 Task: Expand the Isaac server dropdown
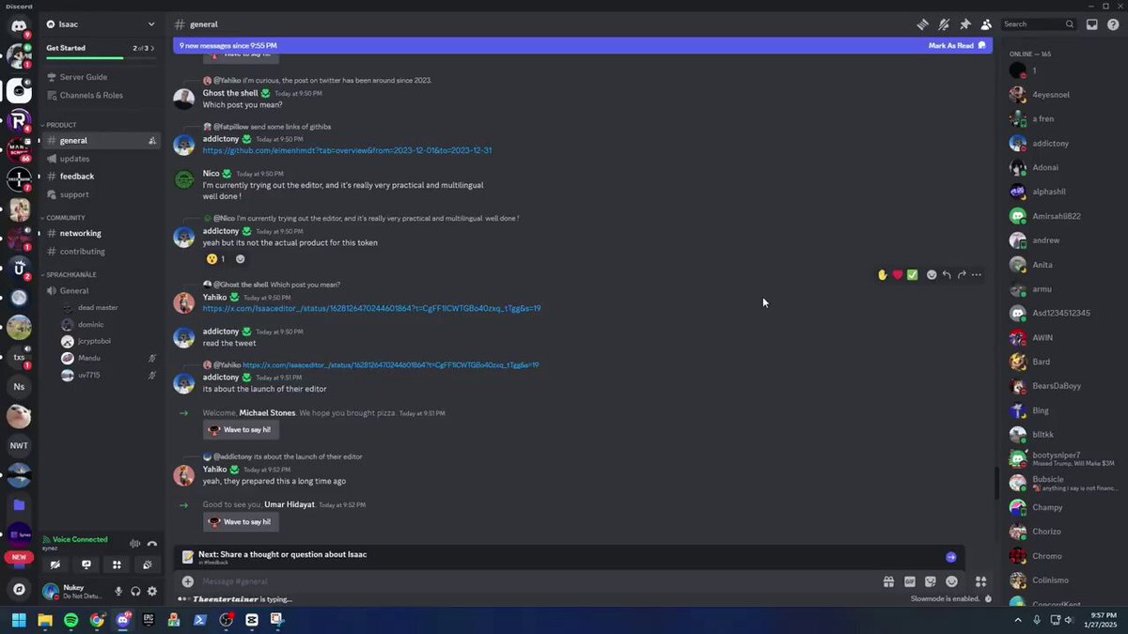150,24
